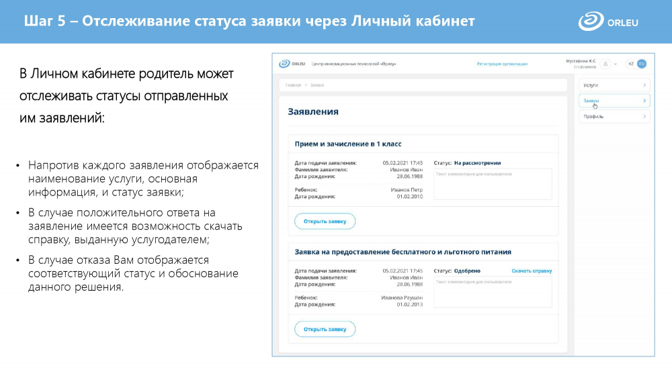The height and width of the screenshot is (378, 672).
Task: Click the user name Мустафина Ж.С.
Action: click(x=581, y=61)
